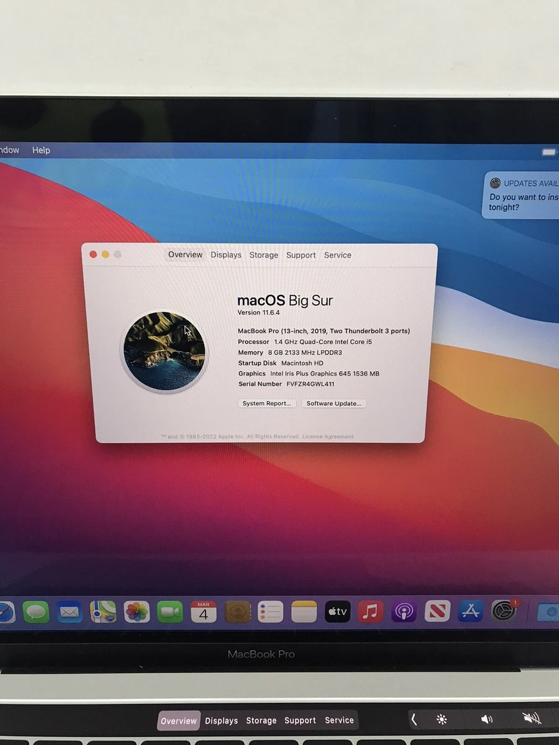Click the System Report... button
The height and width of the screenshot is (745, 559).
click(x=266, y=404)
